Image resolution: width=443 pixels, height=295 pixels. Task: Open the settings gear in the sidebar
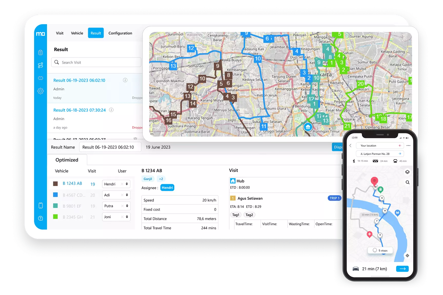41,91
